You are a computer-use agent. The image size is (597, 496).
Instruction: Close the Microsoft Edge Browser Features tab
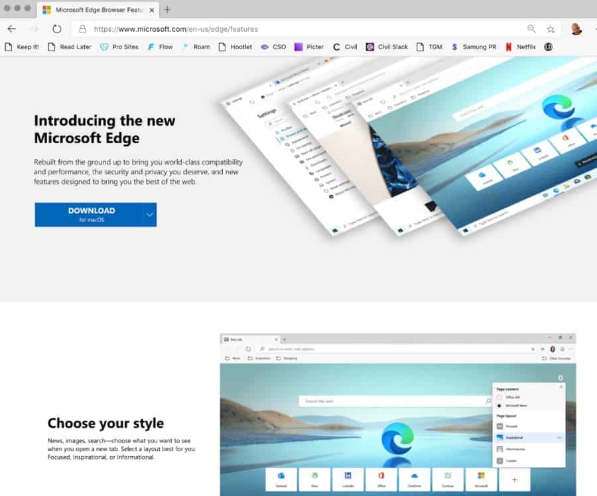[152, 10]
